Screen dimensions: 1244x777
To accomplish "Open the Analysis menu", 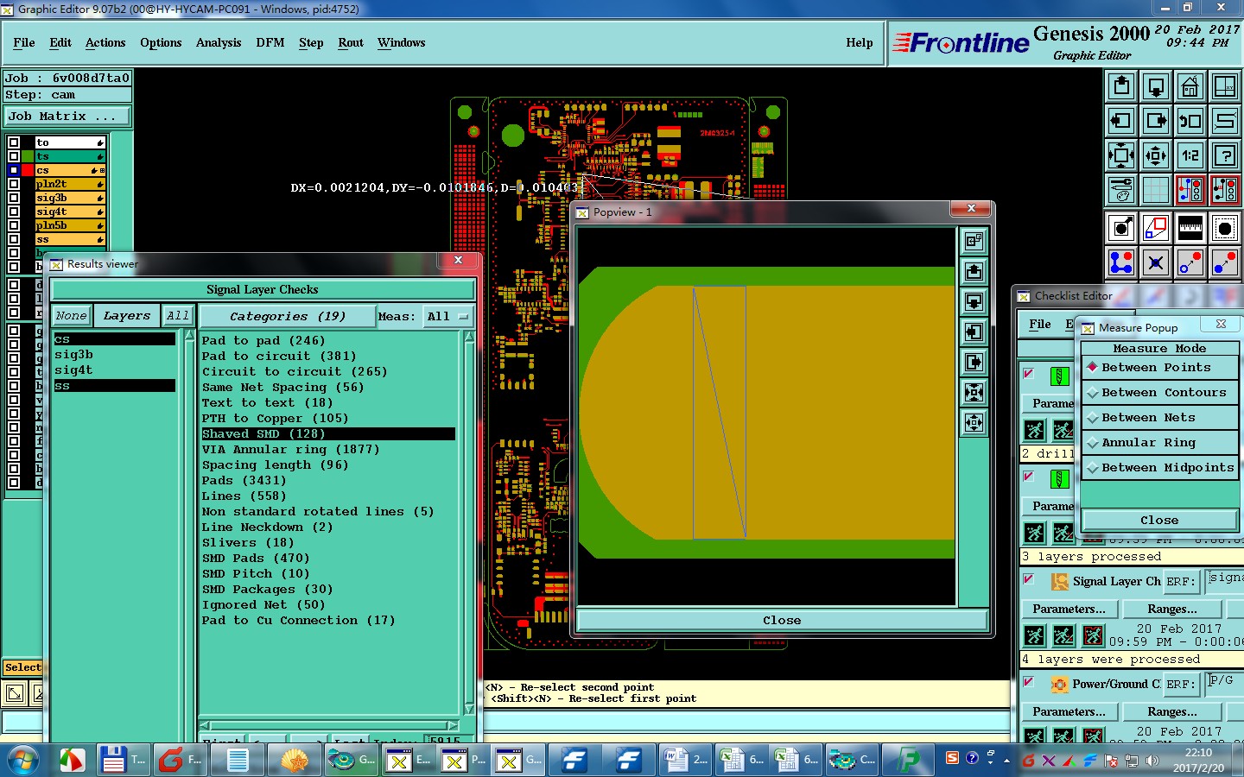I will click(x=218, y=43).
